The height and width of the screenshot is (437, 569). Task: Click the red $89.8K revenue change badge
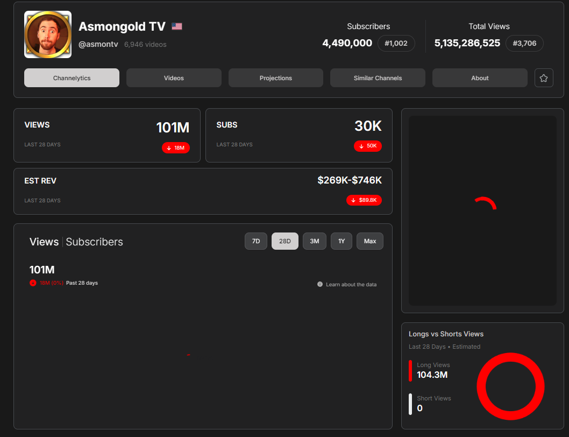(x=364, y=200)
